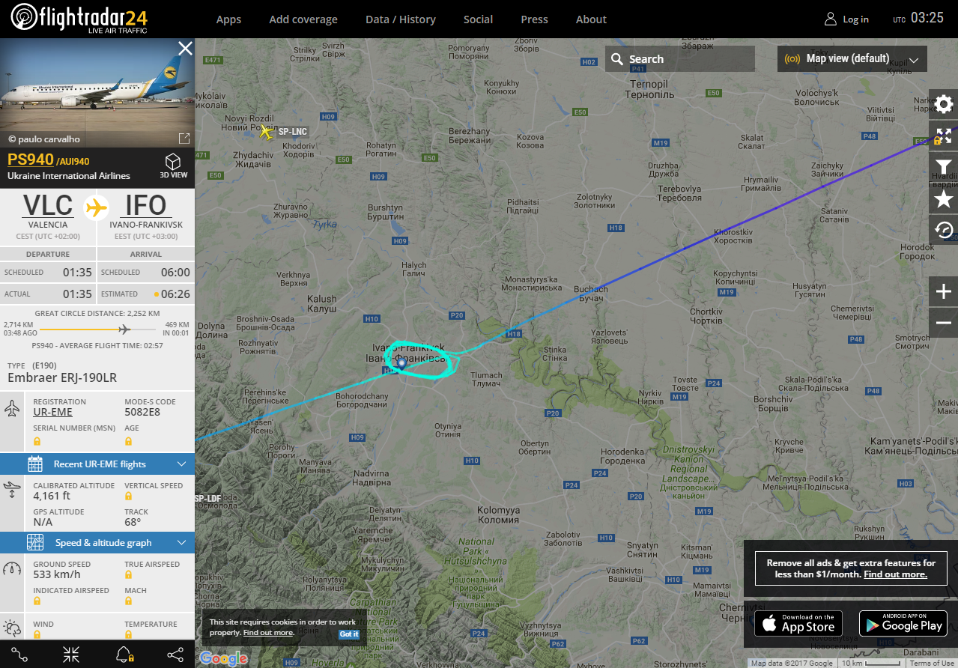Zoom out the map with minus
958x668 pixels.
[x=943, y=323]
